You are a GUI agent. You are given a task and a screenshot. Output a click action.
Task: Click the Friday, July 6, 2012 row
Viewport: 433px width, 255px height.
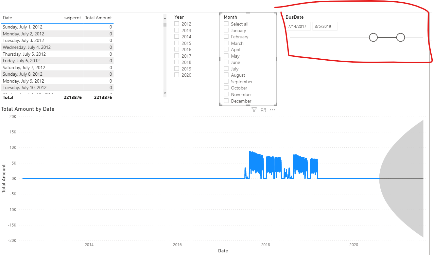point(58,61)
